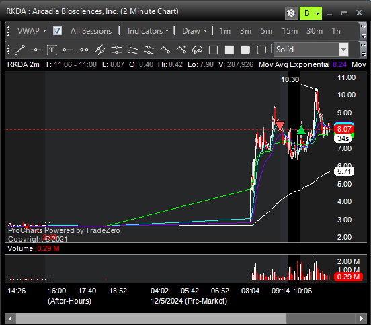The image size is (371, 325).
Task: Select the polyline with plus tool
Action: click(181, 50)
